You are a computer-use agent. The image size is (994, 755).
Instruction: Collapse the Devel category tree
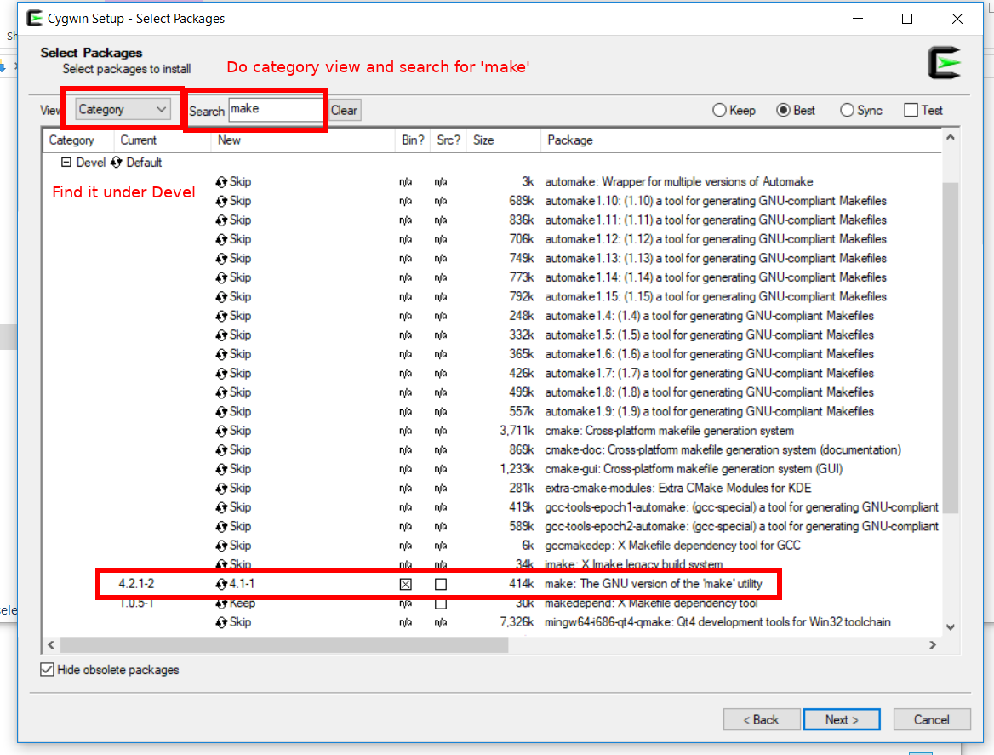pos(66,163)
